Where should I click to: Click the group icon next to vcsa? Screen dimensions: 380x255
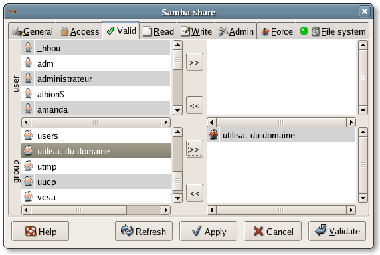[28, 196]
